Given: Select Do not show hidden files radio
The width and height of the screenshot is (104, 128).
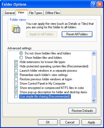Looking at the screenshot, I should (x=21, y=53).
